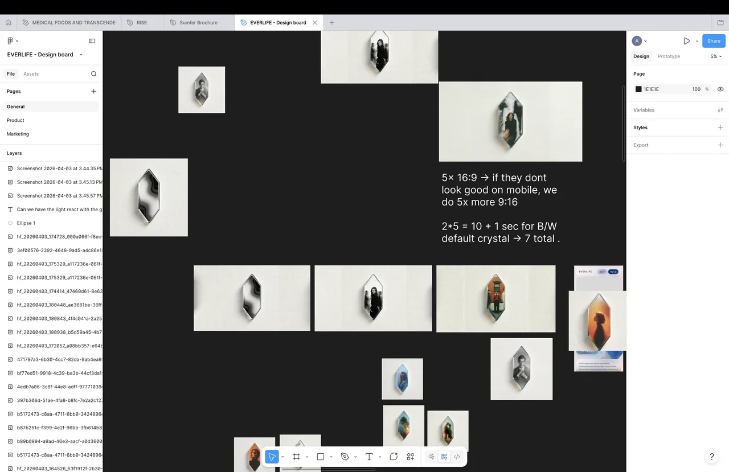Add a new page
Screen dimensions: 729x472
94,91
